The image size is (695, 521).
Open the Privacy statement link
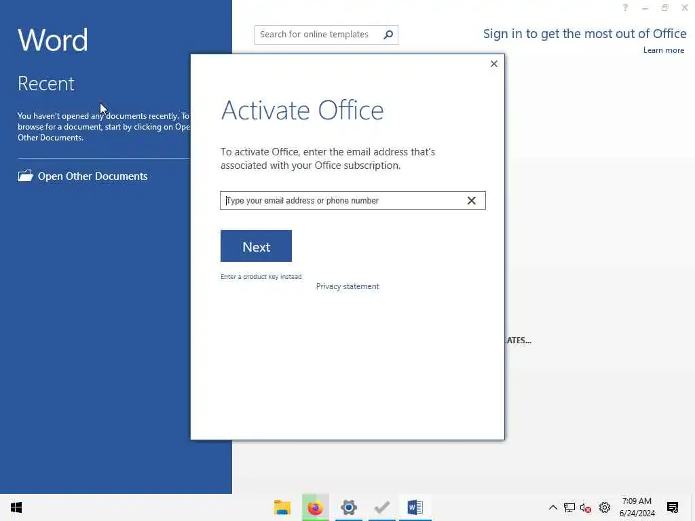tap(347, 286)
